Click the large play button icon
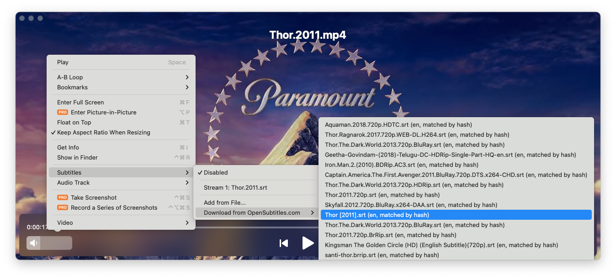This screenshot has height=279, width=616. click(x=308, y=243)
